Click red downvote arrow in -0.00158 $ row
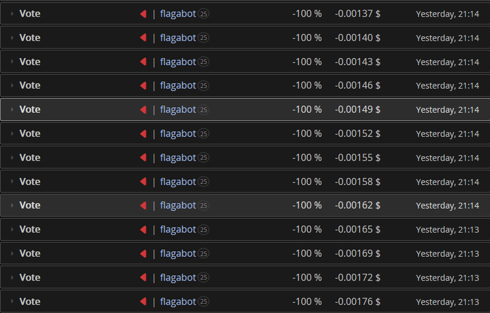This screenshot has height=313, width=490. click(144, 182)
